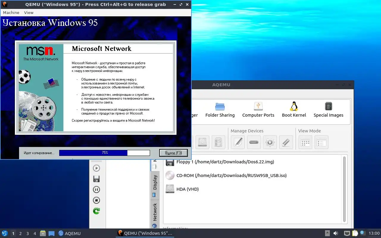This screenshot has width=381, height=238.
Task: Click the hard disk add icon in AQEMU
Action: pos(202,142)
